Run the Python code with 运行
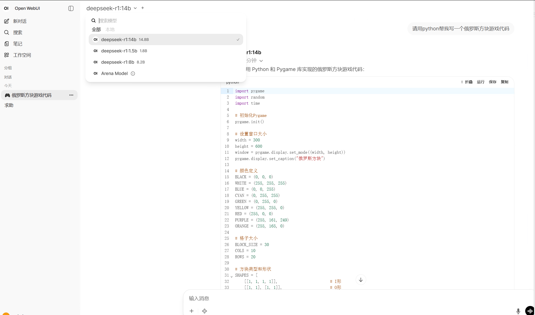 [x=480, y=82]
